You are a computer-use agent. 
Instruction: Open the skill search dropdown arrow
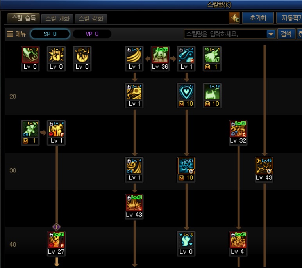coord(271,34)
